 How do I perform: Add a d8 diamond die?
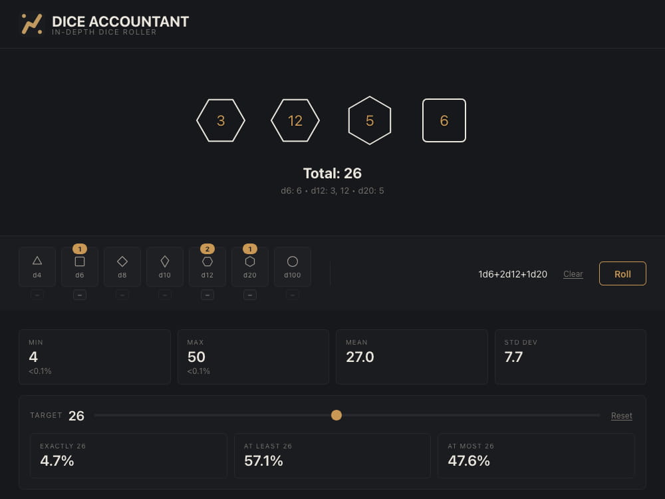(x=122, y=267)
